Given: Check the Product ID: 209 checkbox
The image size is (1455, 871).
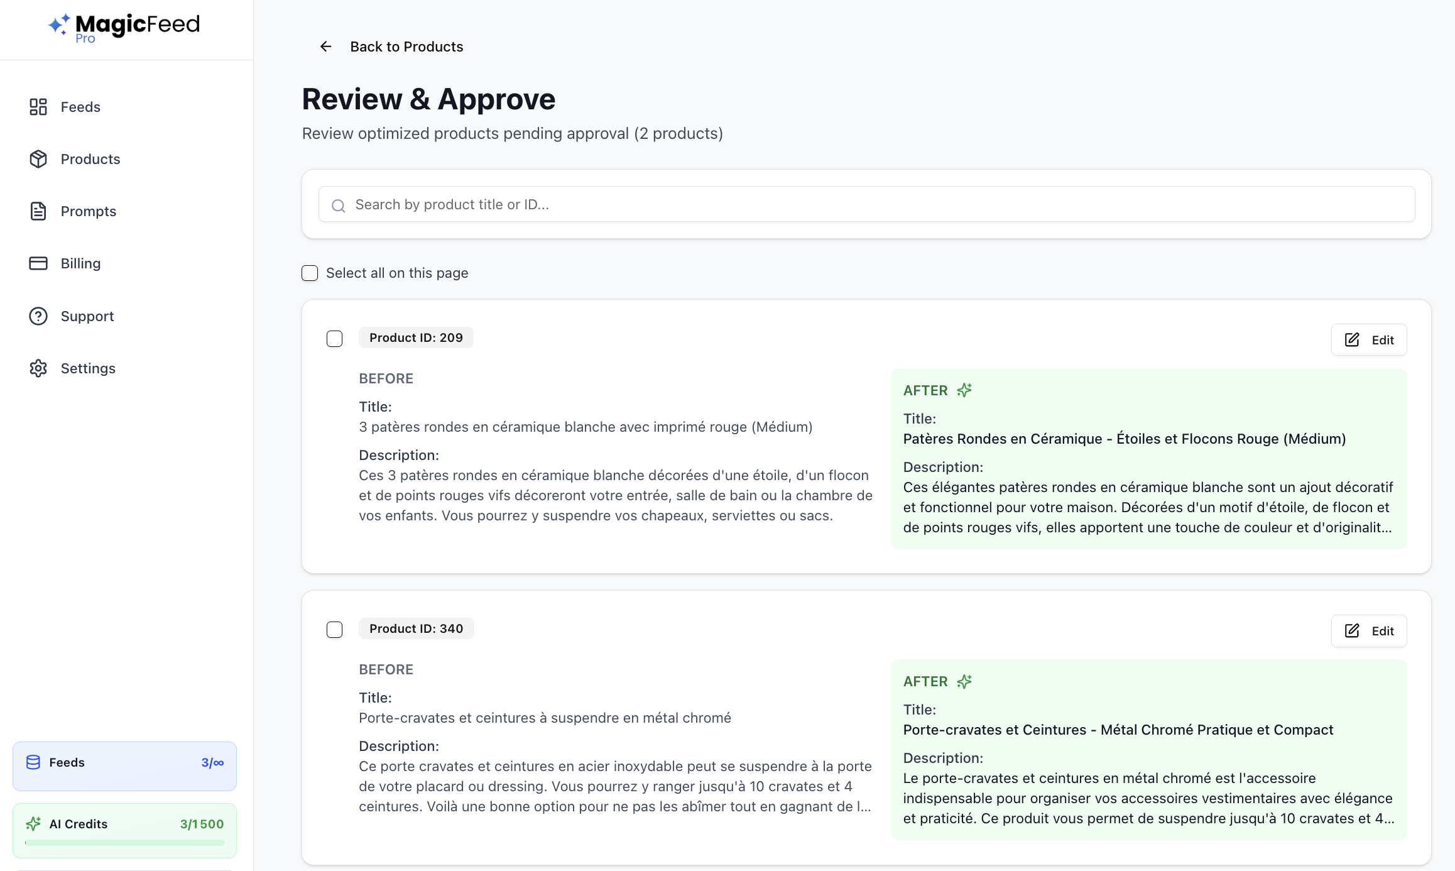Looking at the screenshot, I should click(335, 339).
